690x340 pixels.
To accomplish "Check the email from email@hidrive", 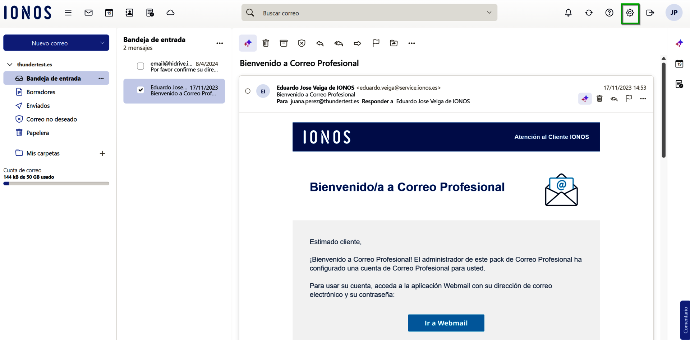I will (x=141, y=66).
